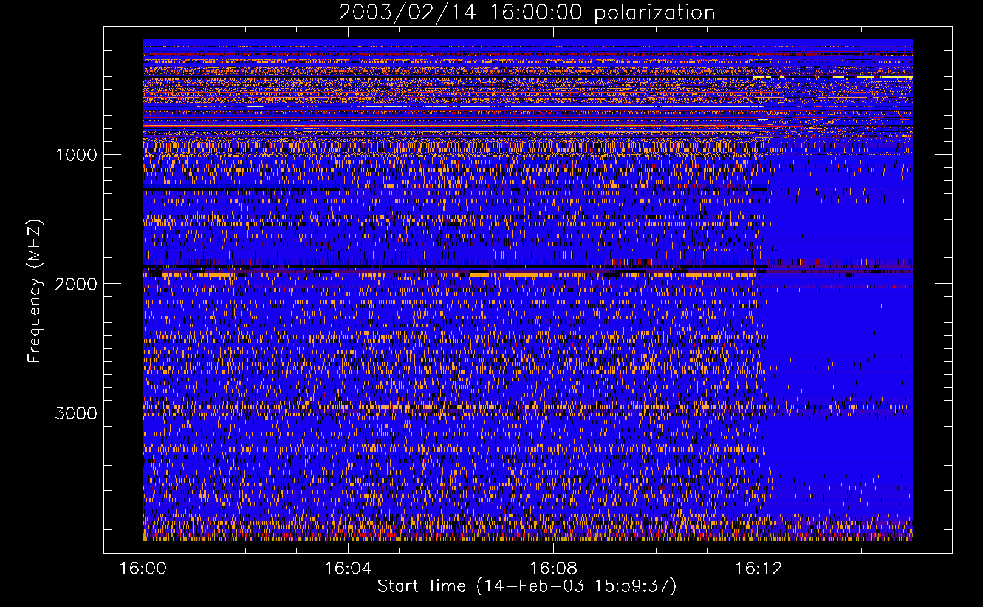Click the plot title '2003/02/14 16:00:00 polarization'
The width and height of the screenshot is (983, 607).
527,13
